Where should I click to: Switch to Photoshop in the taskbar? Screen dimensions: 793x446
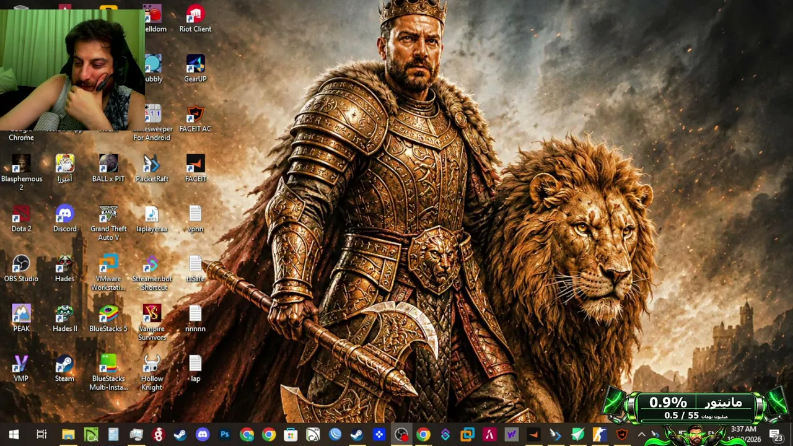click(x=225, y=435)
